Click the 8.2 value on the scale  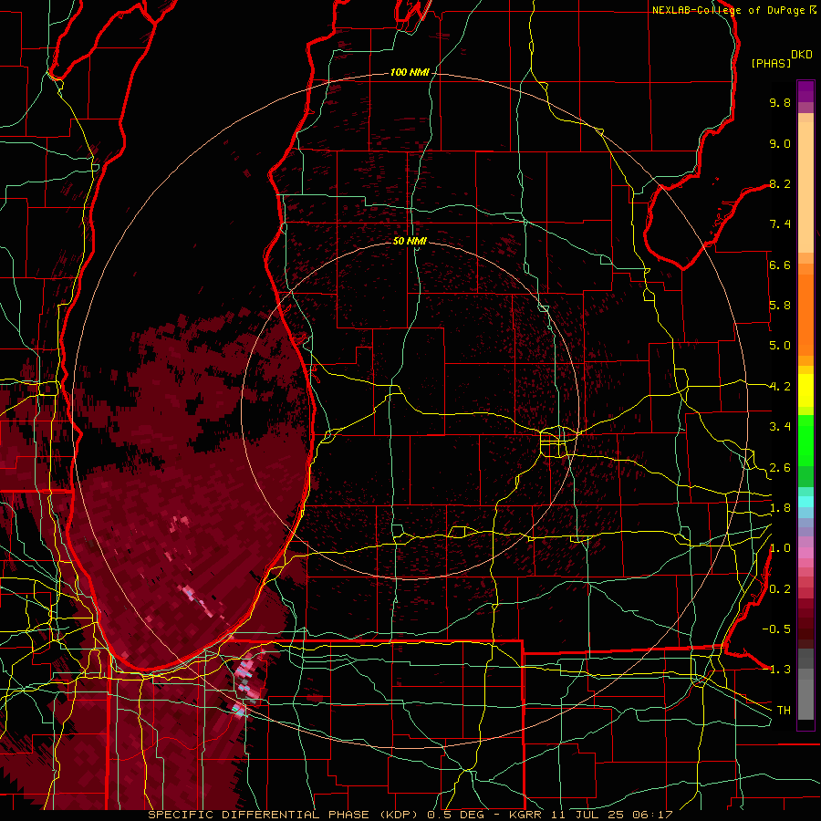coord(780,183)
